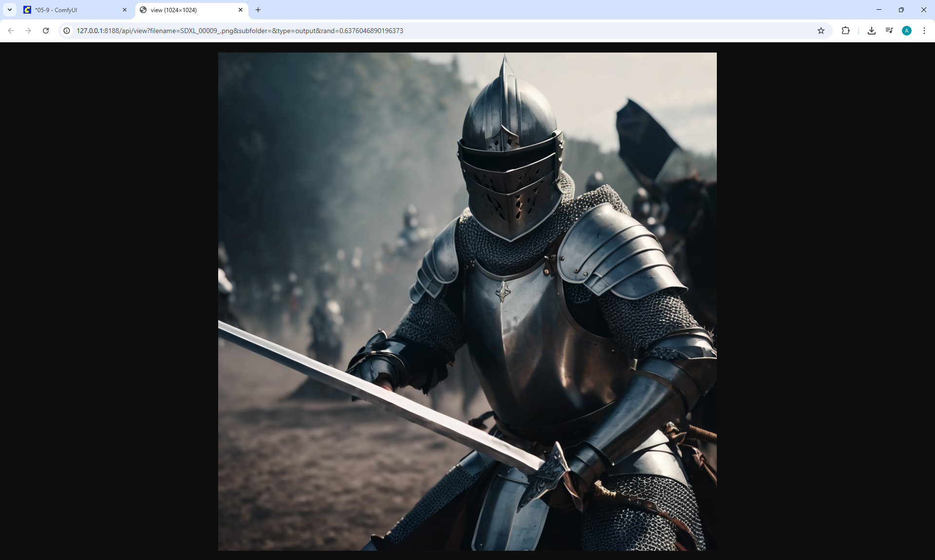Open the media controls icon

pyautogui.click(x=889, y=31)
